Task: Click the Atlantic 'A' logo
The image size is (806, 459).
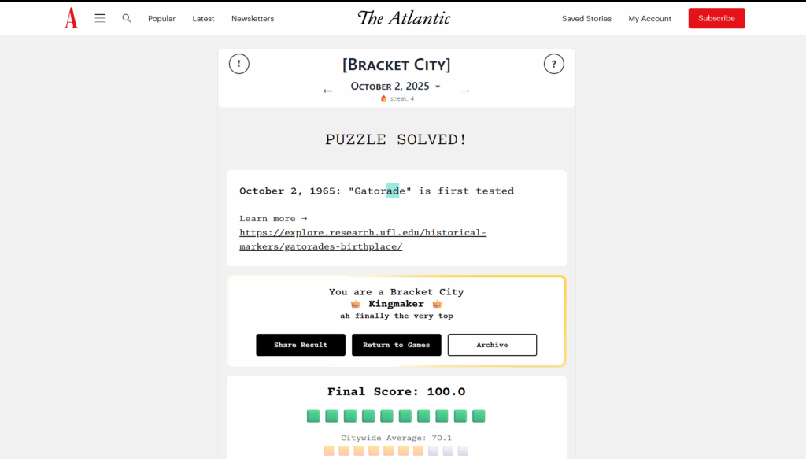Action: pos(71,17)
